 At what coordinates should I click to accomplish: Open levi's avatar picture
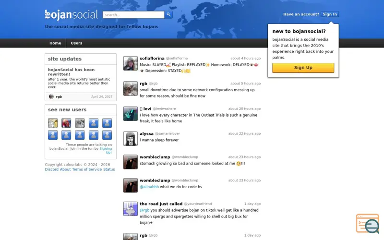(x=130, y=114)
